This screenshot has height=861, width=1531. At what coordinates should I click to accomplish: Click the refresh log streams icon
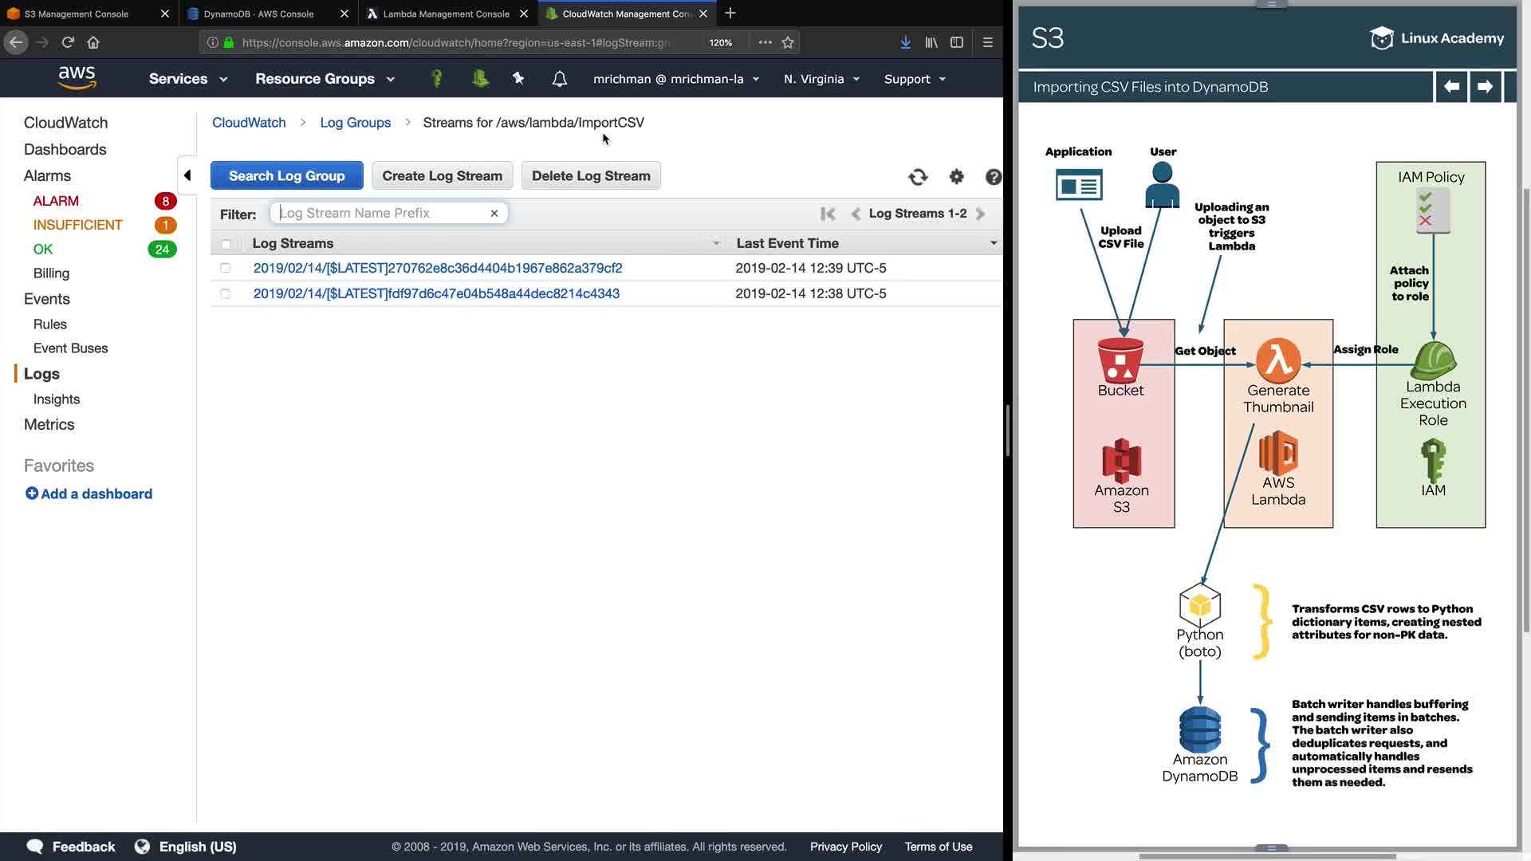click(918, 177)
